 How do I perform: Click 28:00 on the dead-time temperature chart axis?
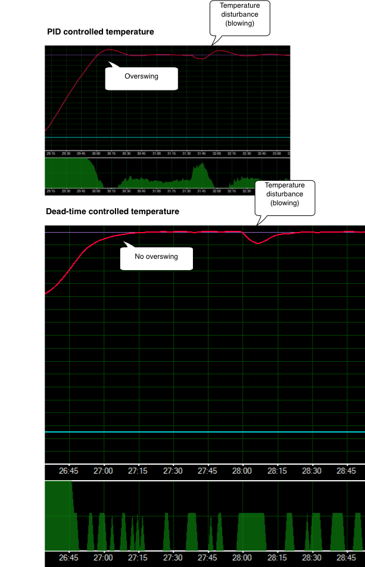tap(242, 471)
